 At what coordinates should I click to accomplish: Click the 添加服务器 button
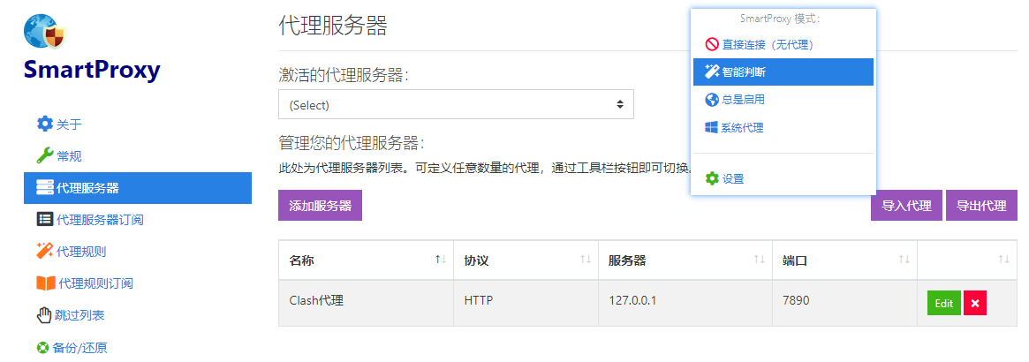tap(321, 205)
